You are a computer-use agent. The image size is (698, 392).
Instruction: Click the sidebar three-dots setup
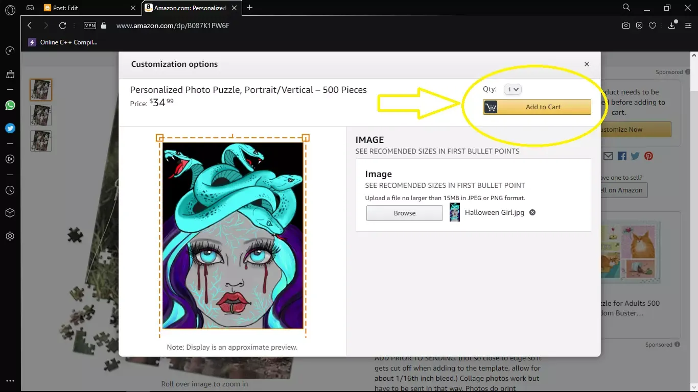10,381
